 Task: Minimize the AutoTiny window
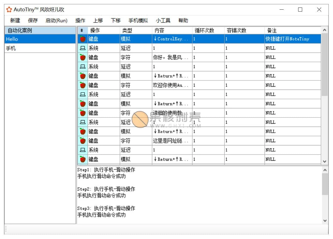tap(282, 10)
